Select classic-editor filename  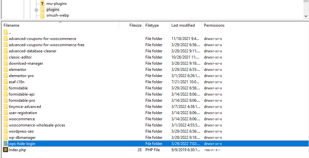20,57
